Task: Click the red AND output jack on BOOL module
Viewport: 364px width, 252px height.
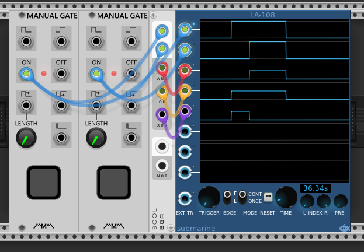Action: [162, 68]
